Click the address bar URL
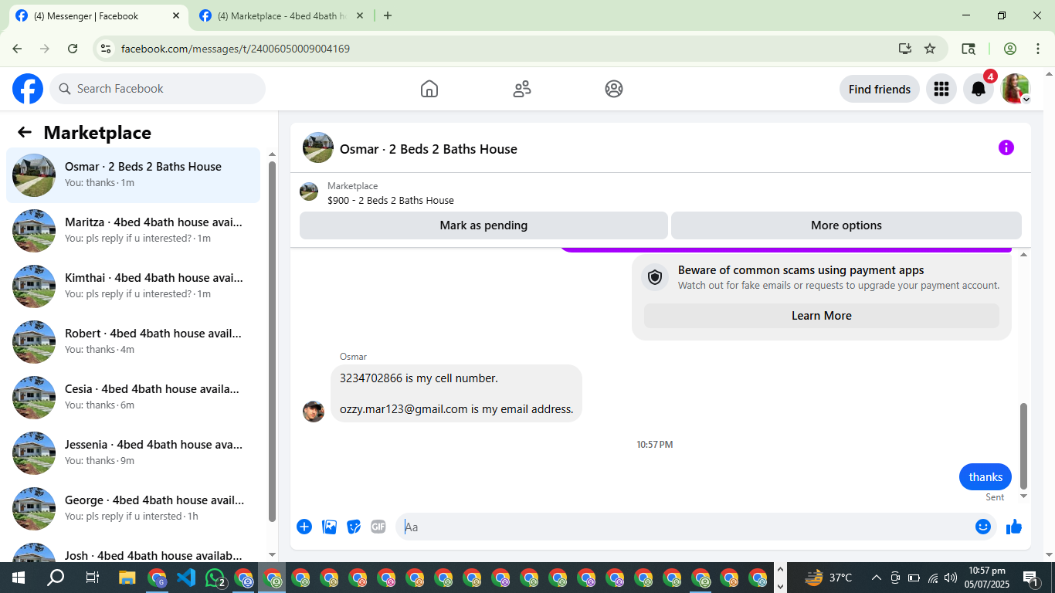This screenshot has height=593, width=1055. pos(236,49)
